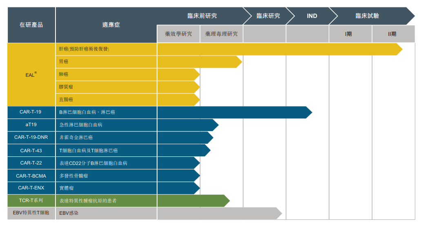This screenshot has height=227, width=428.
Task: Click the aT19 blue progress arrow
Action: click(x=188, y=125)
